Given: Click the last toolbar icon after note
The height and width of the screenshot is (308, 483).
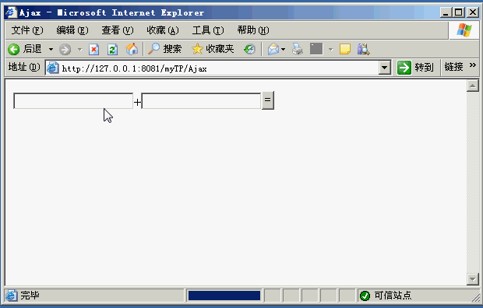Looking at the screenshot, I should click(364, 49).
